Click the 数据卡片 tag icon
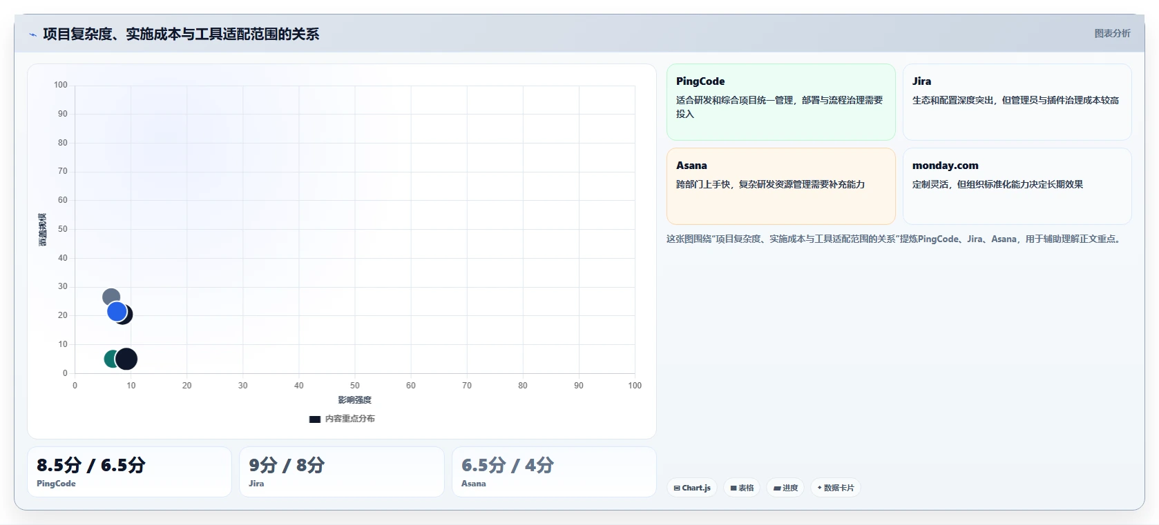Viewport: 1159px width, 525px height. pyautogui.click(x=820, y=488)
